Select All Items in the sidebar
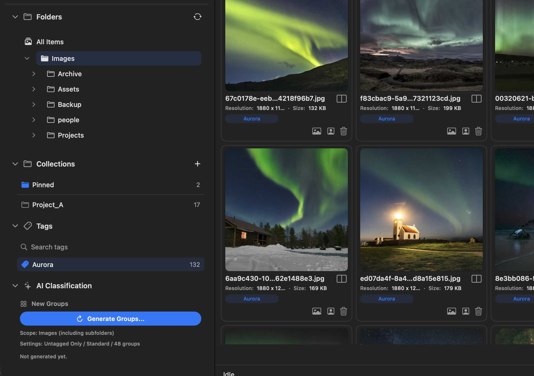This screenshot has width=534, height=376. click(44, 42)
